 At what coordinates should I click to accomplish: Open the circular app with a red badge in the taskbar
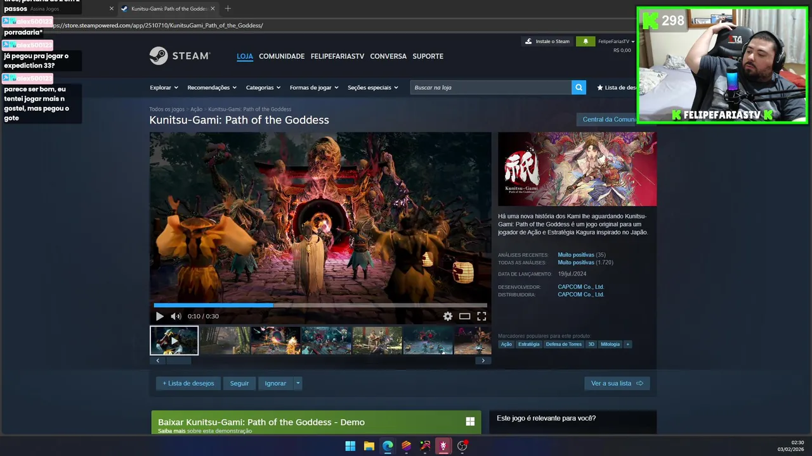(x=462, y=446)
